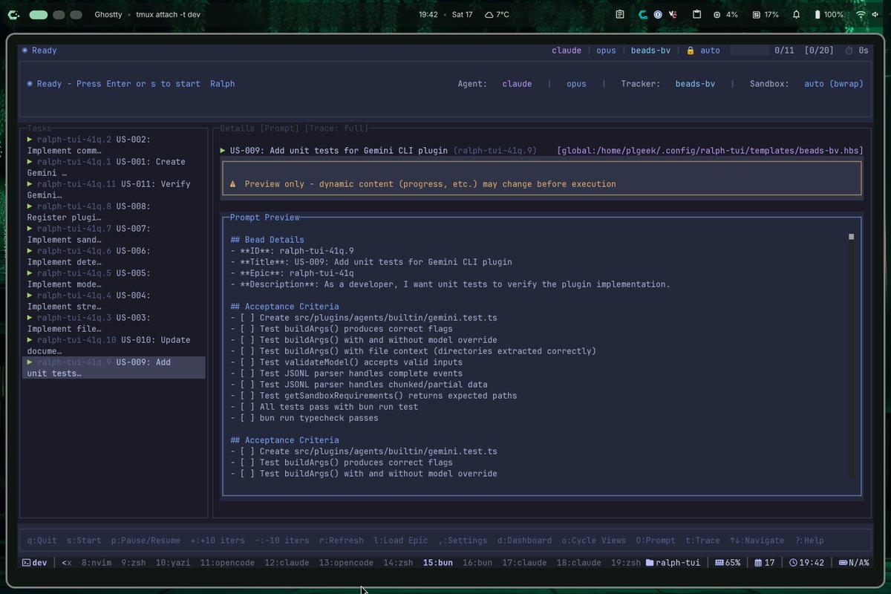This screenshot has width=891, height=594.
Task: Open the clipboard manager icon in top bar
Action: pyautogui.click(x=696, y=14)
